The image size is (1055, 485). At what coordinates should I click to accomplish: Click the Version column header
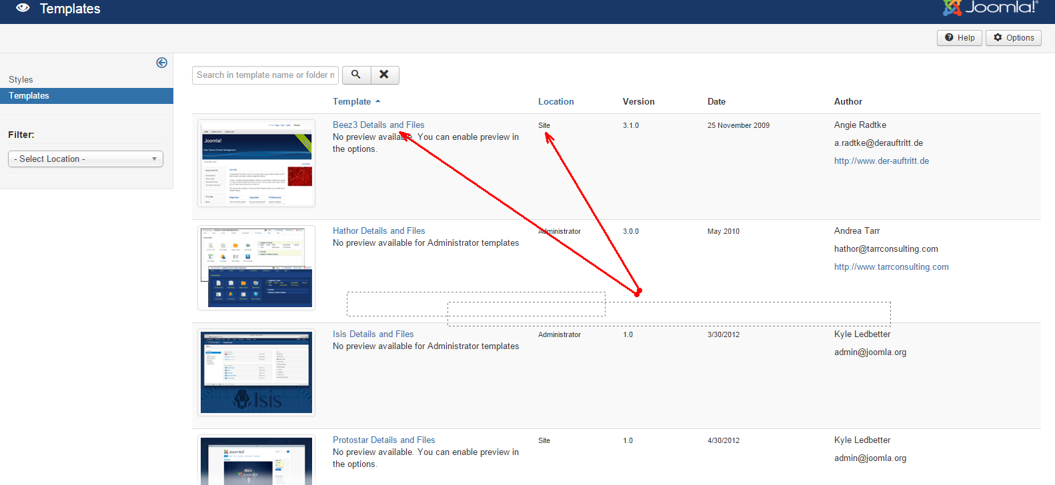639,101
